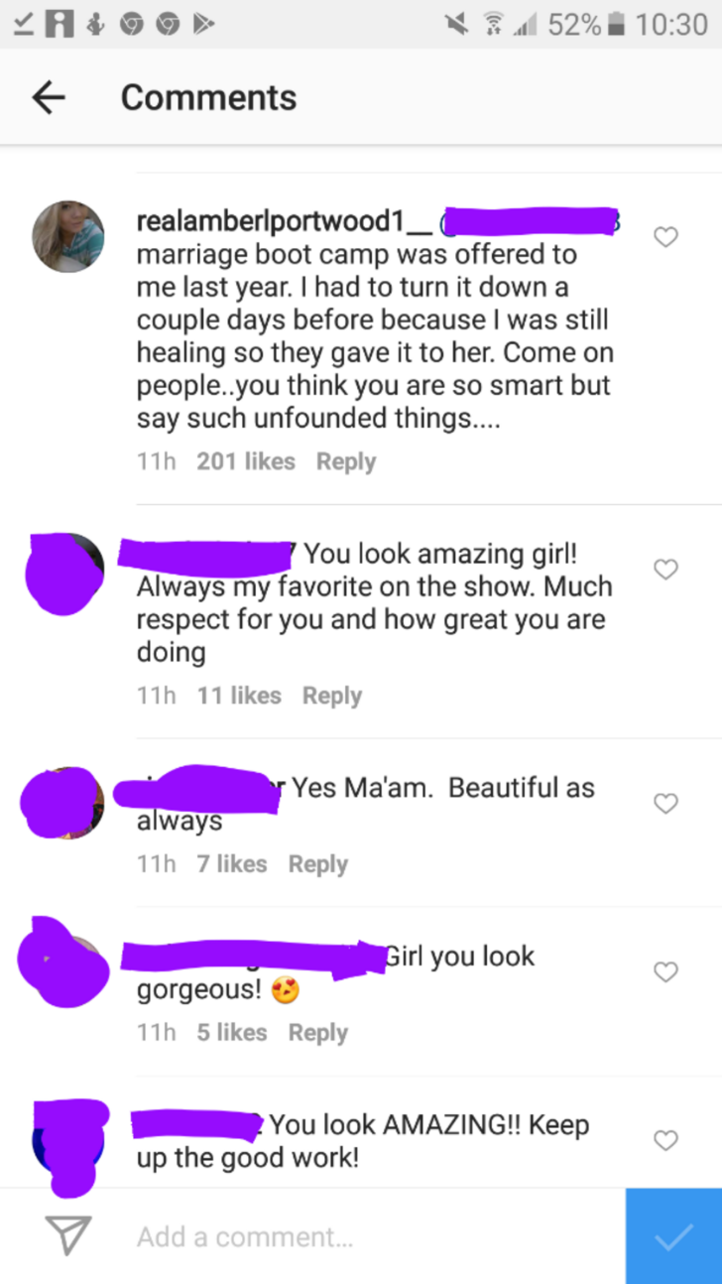
Task: Go back using the arrow beside Comments
Action: pyautogui.click(x=48, y=97)
